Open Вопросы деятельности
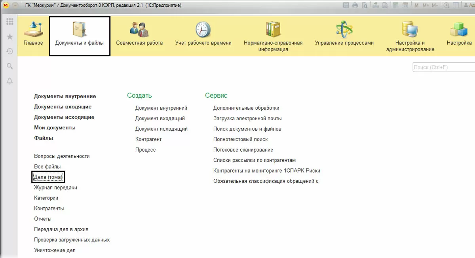Viewport: 475px width, 258px height. [x=62, y=156]
